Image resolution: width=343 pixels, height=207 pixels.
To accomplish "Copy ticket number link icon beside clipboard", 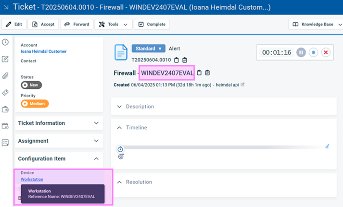I will 185,60.
